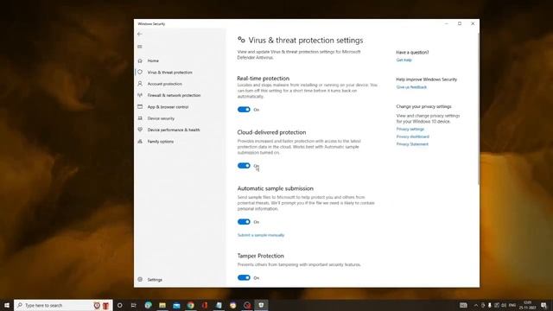
Task: Click the Get help link
Action: tap(404, 60)
